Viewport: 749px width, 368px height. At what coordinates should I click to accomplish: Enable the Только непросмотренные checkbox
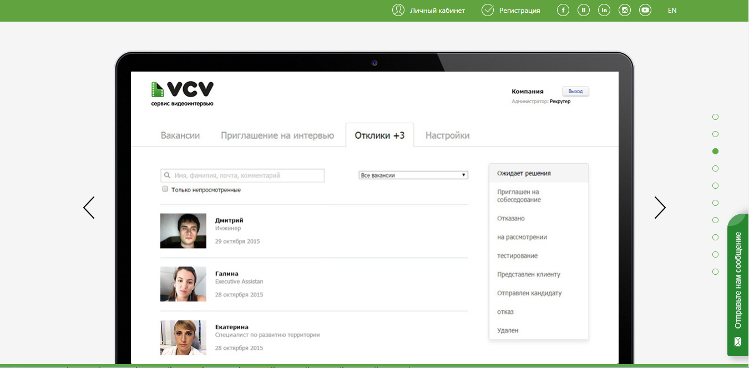(x=165, y=189)
